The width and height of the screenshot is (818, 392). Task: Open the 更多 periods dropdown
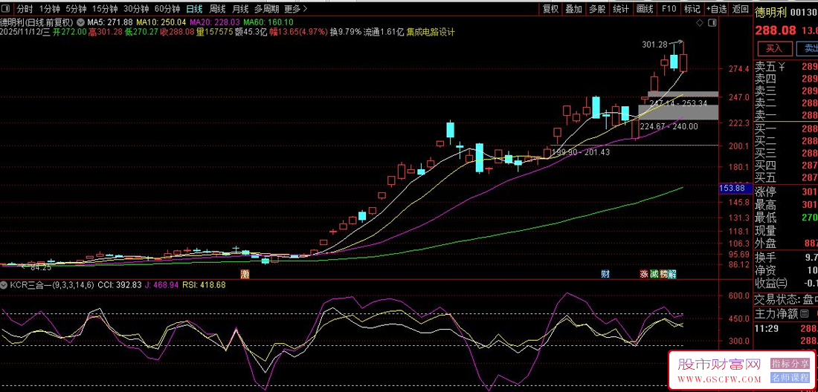[295, 9]
